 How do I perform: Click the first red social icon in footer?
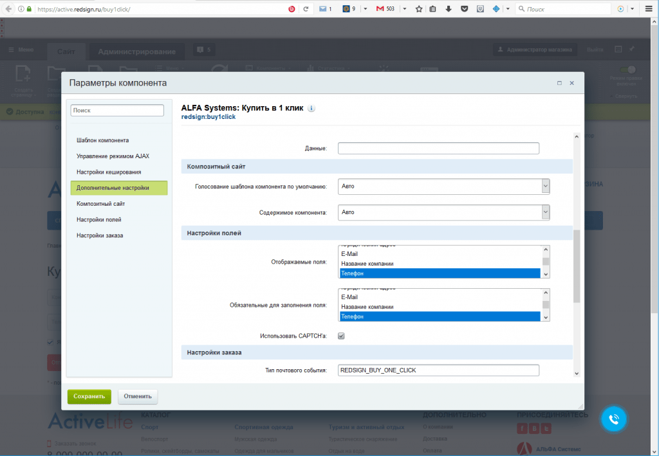tap(522, 428)
